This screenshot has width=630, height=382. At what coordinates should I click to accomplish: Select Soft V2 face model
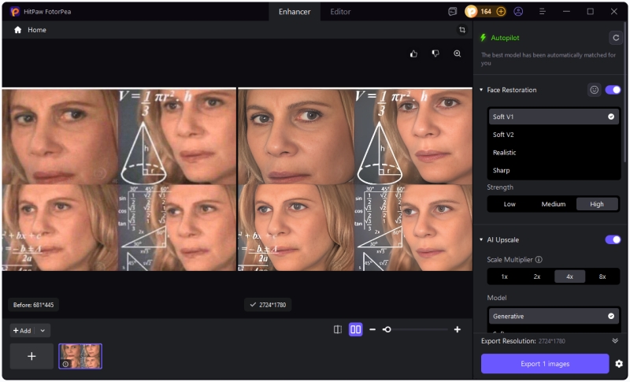click(554, 135)
